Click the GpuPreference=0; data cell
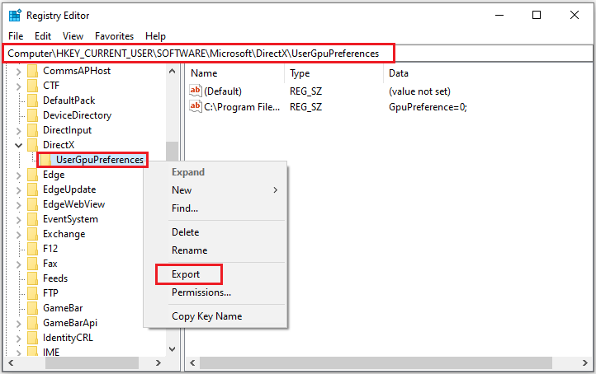Screen dimensions: 596x374 (428, 107)
